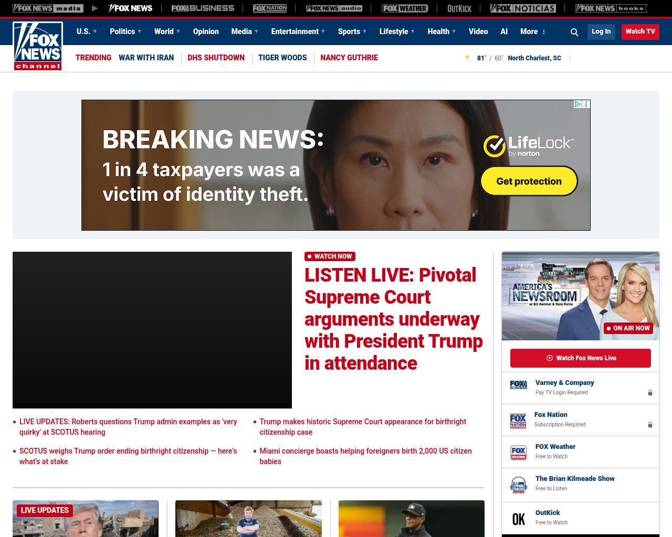
Task: Open the Video section
Action: pos(478,31)
